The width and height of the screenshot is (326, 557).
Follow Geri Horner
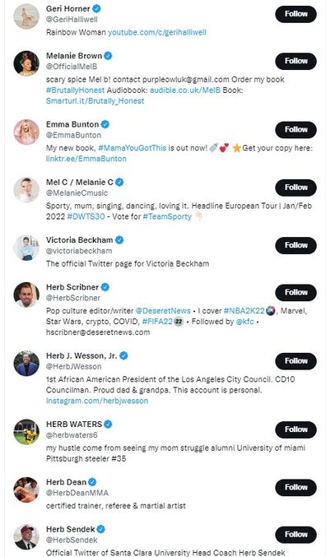[296, 14]
